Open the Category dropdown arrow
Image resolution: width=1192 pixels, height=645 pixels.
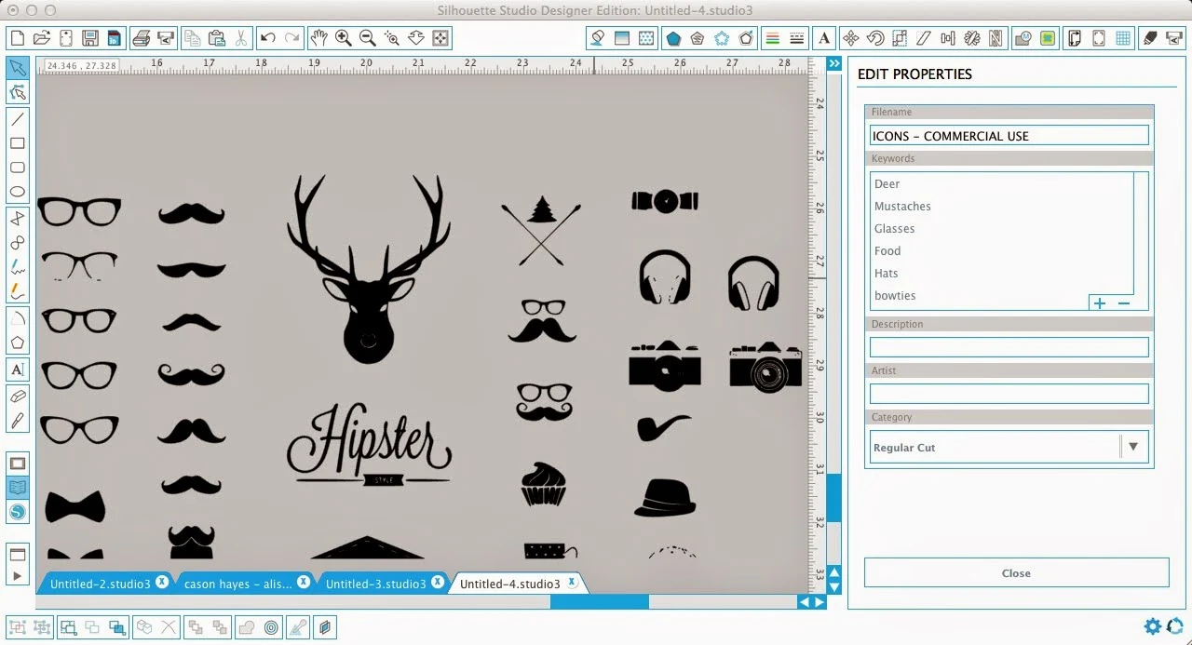tap(1133, 447)
